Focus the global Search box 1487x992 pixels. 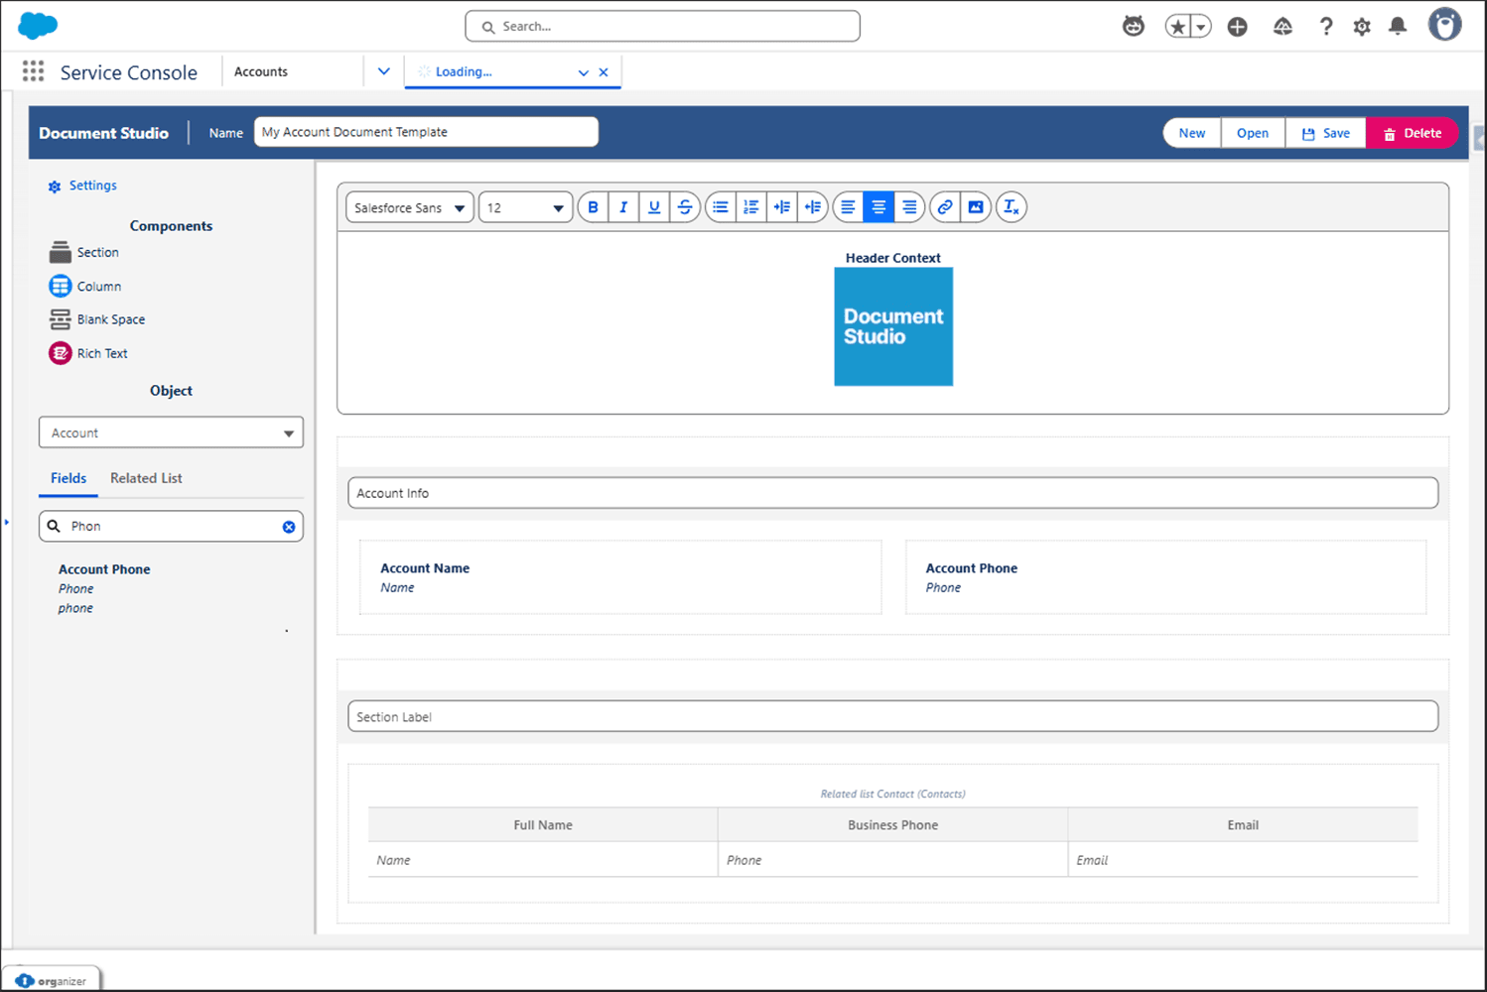click(662, 26)
